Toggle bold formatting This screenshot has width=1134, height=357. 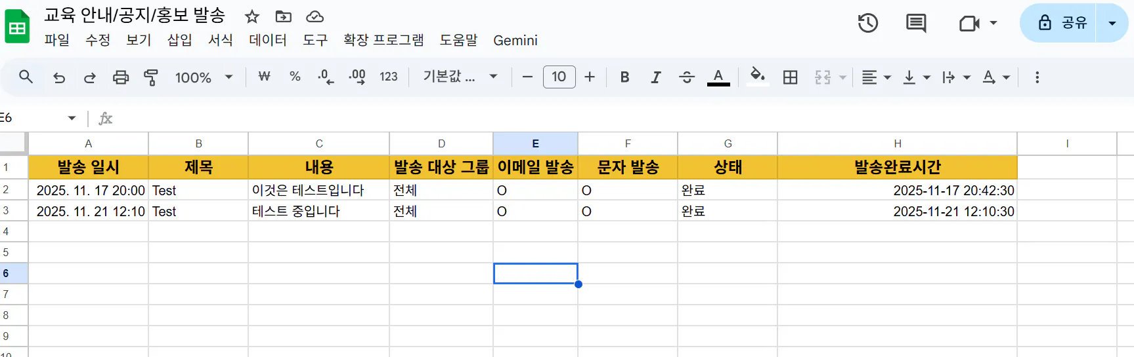click(624, 77)
